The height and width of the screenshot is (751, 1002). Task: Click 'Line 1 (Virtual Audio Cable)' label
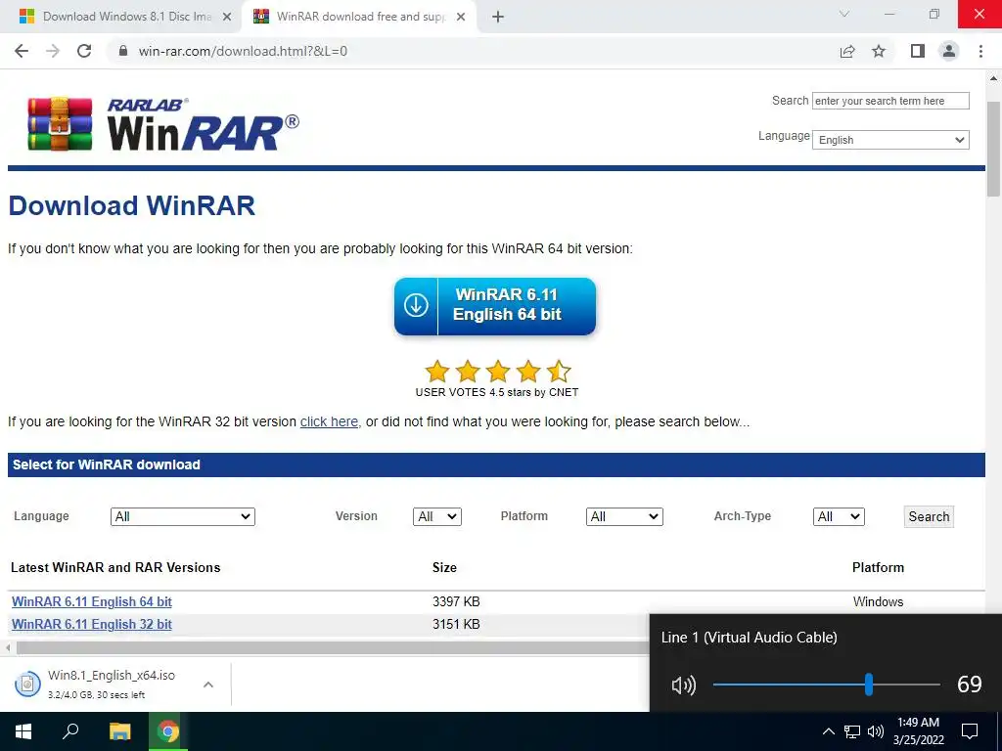tap(749, 638)
